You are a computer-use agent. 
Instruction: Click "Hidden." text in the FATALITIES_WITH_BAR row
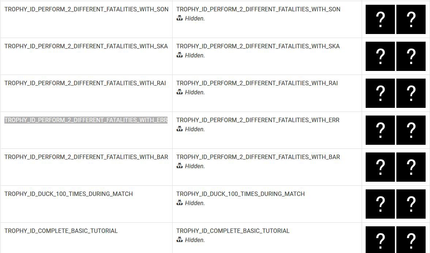tap(195, 166)
